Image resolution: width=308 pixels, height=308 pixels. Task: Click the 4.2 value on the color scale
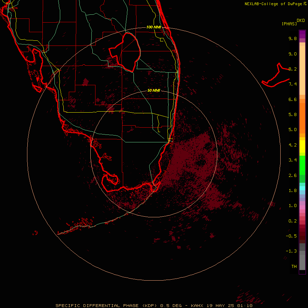293,145
